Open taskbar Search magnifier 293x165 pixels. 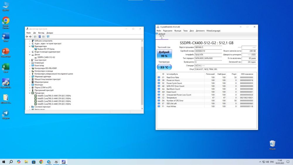coord(11,162)
